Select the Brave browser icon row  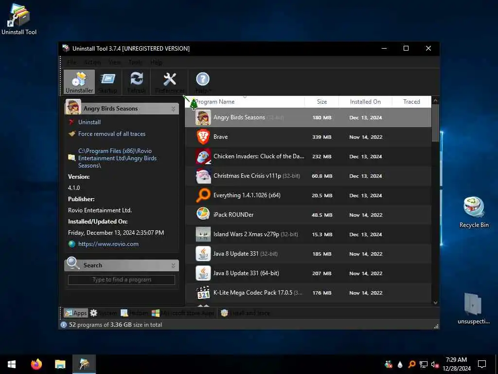tap(203, 137)
